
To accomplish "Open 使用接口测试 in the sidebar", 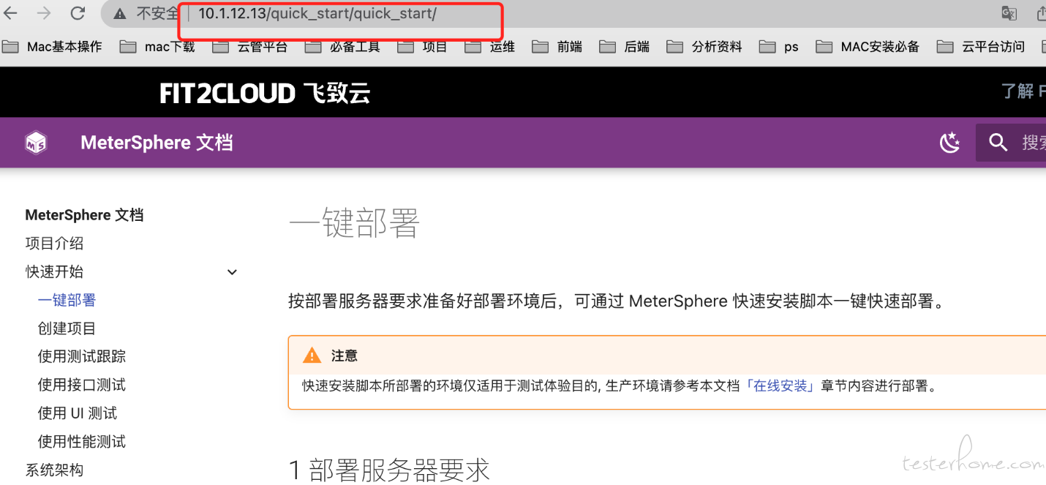I will coord(82,385).
